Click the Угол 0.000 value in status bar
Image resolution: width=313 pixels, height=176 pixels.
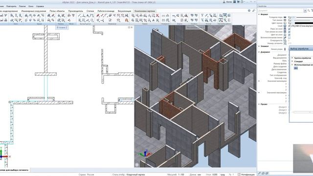[x=215, y=175]
